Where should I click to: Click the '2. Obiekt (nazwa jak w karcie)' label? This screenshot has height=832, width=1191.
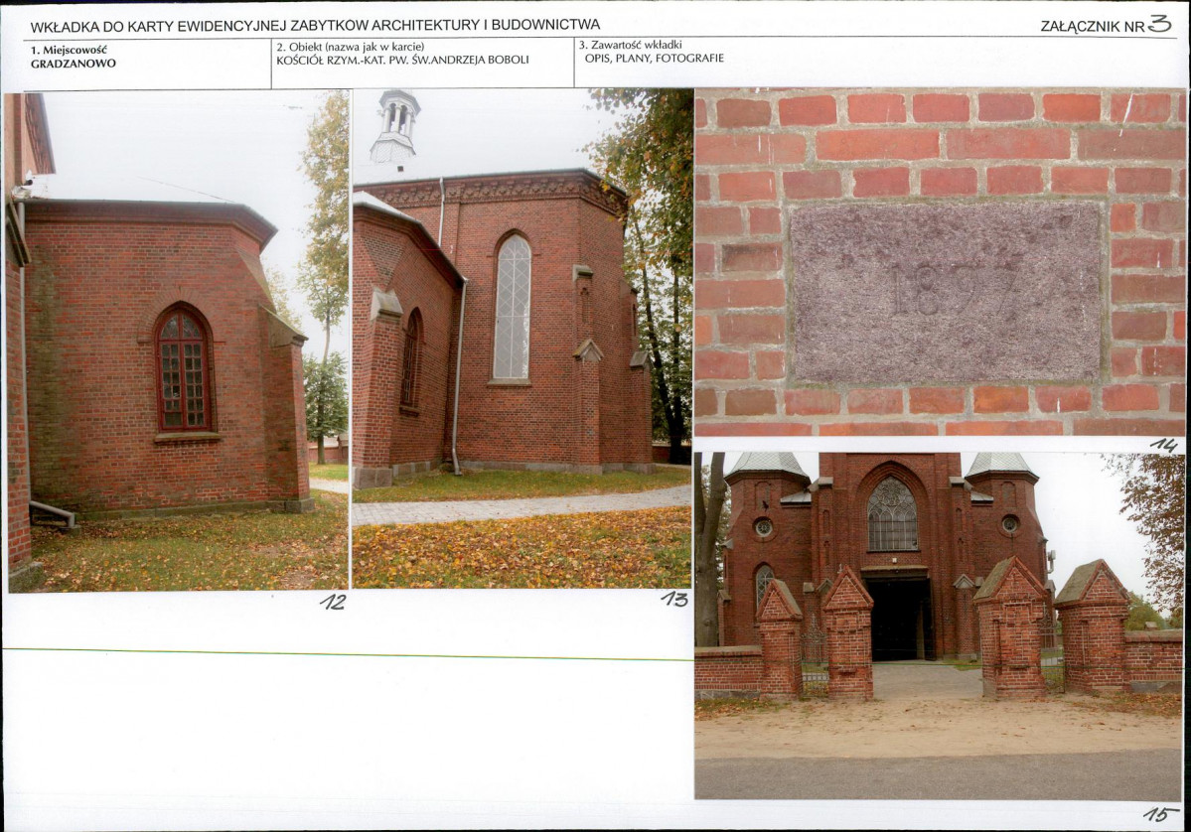point(350,46)
